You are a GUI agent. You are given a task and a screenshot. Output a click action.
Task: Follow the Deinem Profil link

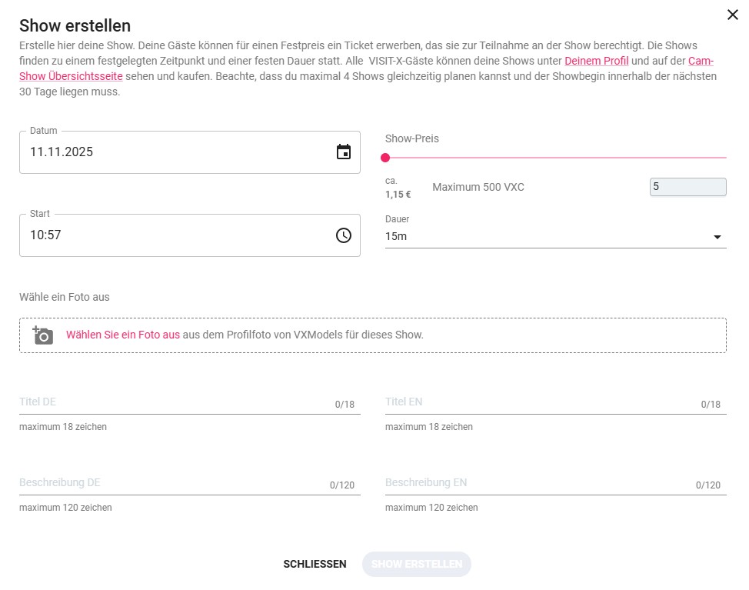[x=597, y=61]
